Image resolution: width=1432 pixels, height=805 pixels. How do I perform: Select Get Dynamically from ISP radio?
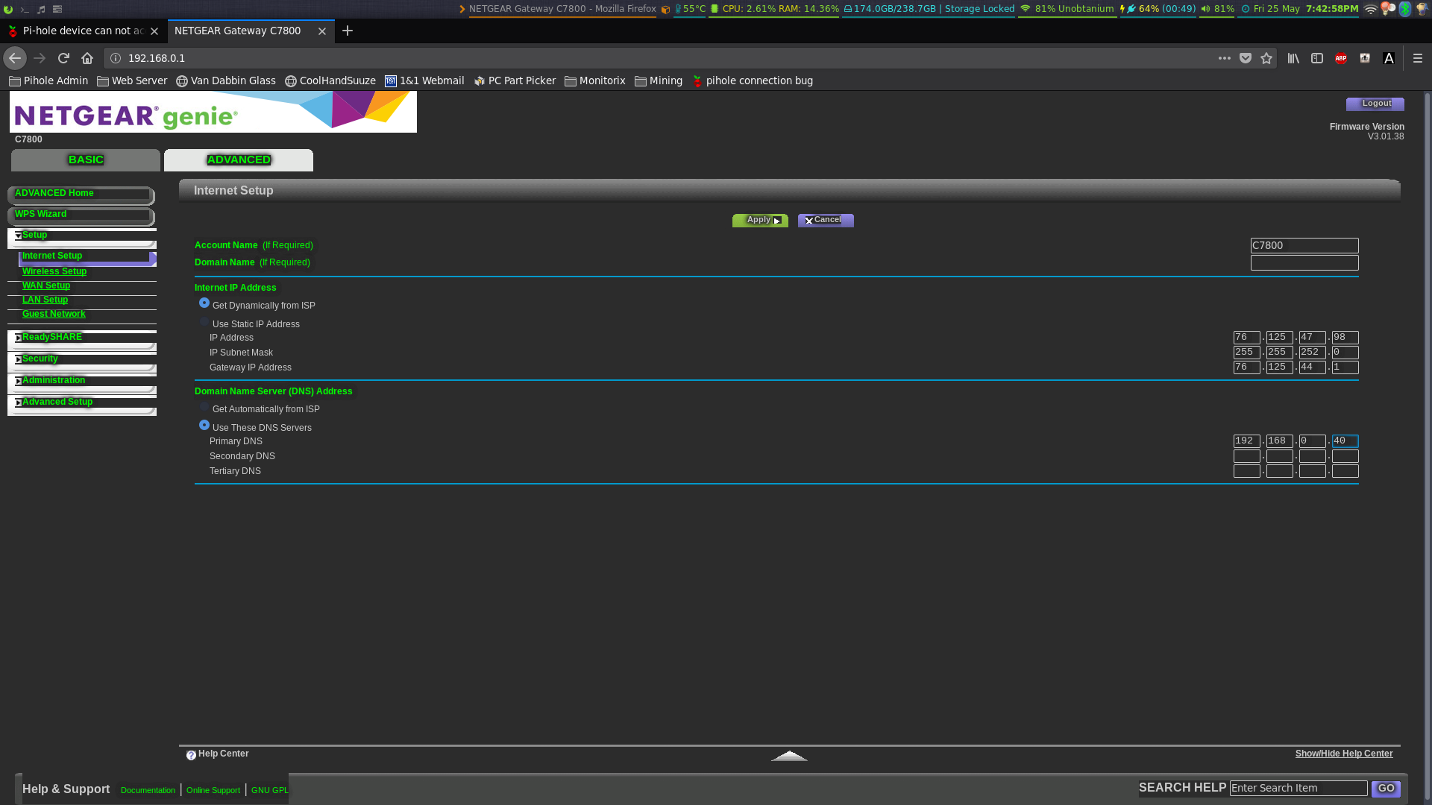(204, 303)
